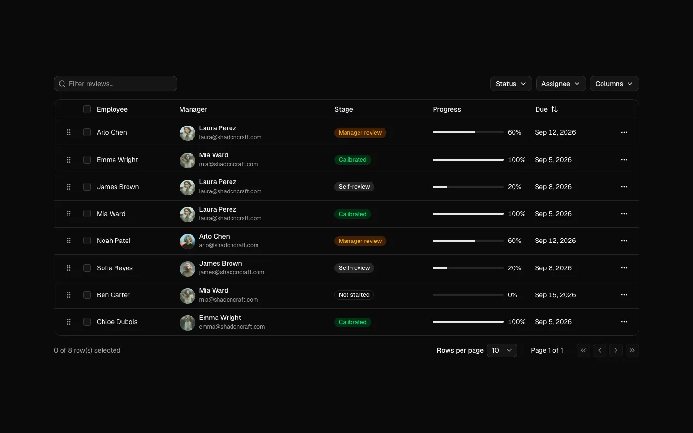Tick the Chloe Dubois row checkbox
Screen dimensions: 693x433
(x=87, y=322)
